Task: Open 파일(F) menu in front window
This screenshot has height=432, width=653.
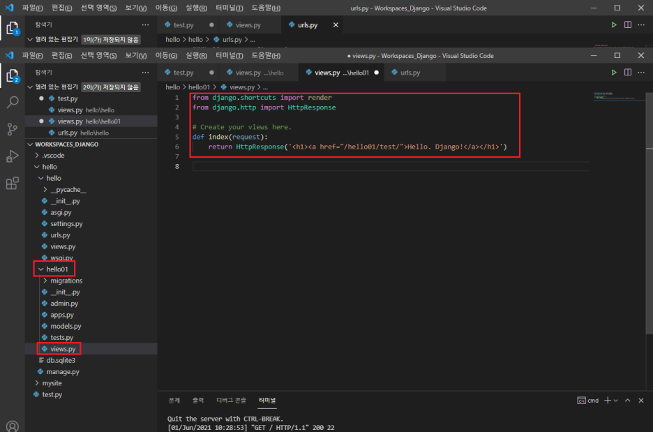Action: (x=33, y=55)
